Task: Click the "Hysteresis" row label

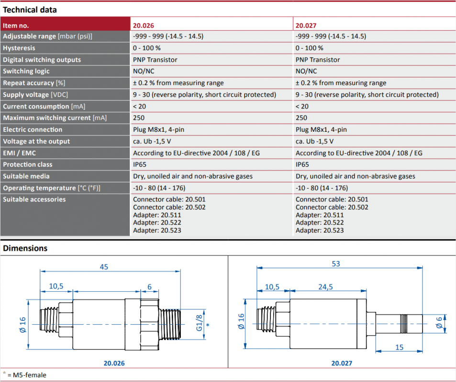Action: (x=65, y=48)
